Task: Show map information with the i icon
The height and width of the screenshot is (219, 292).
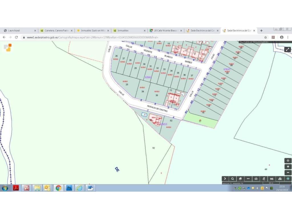Action: [x=288, y=179]
